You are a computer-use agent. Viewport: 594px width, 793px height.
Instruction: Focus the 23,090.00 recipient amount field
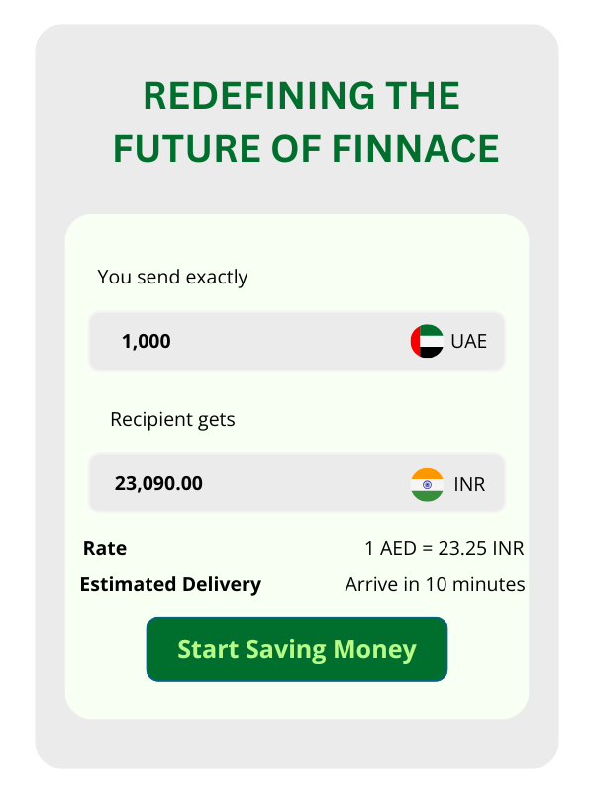tap(297, 483)
